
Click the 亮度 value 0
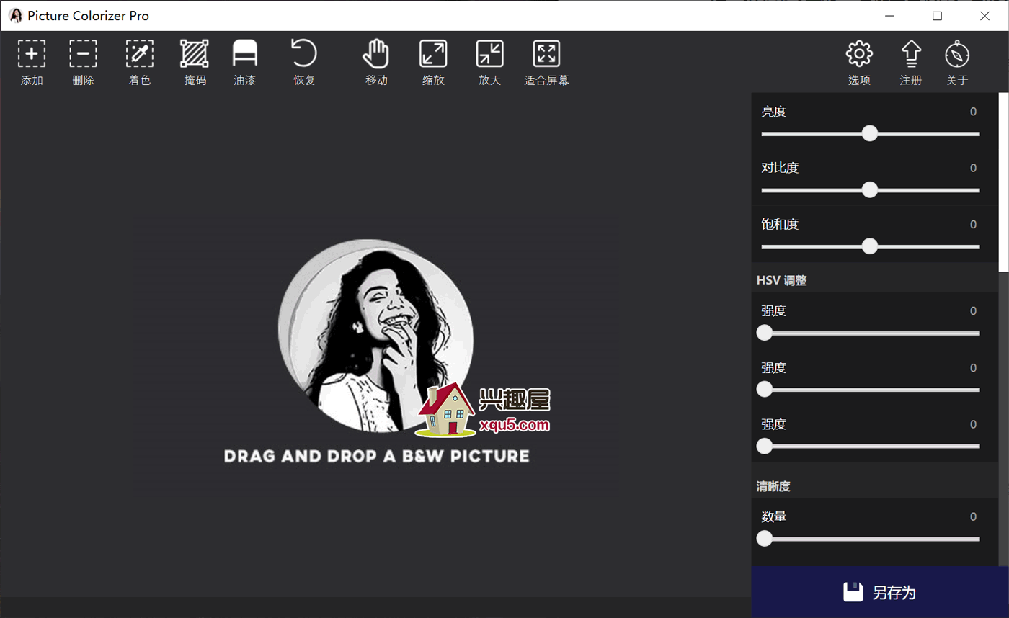click(973, 112)
